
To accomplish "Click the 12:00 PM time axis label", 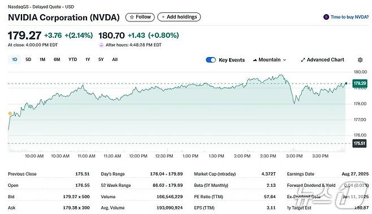I will tap(139, 156).
